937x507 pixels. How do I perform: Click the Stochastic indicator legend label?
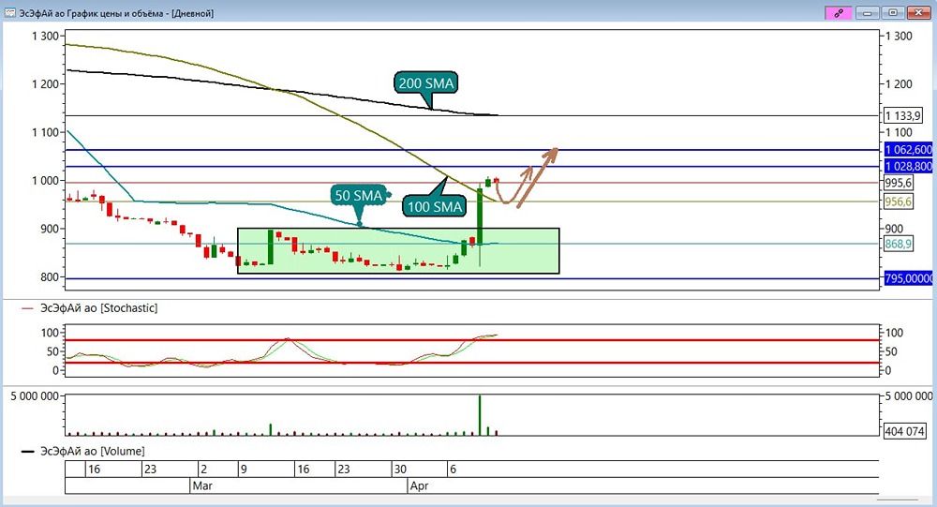click(98, 308)
